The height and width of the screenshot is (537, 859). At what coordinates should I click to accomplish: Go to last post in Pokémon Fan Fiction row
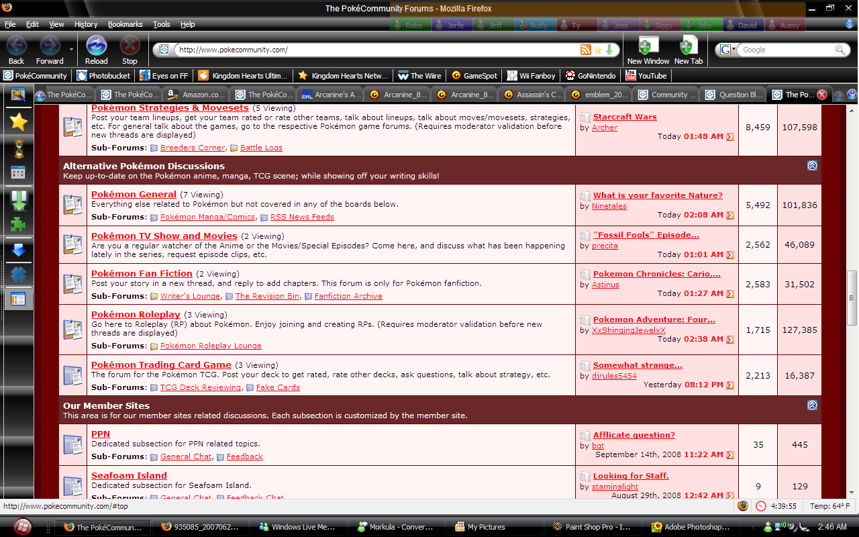pyautogui.click(x=730, y=294)
